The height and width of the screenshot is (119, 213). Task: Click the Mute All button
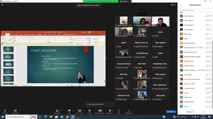[190, 112]
